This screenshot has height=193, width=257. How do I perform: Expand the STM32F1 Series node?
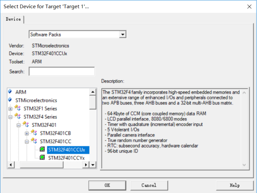(10, 109)
